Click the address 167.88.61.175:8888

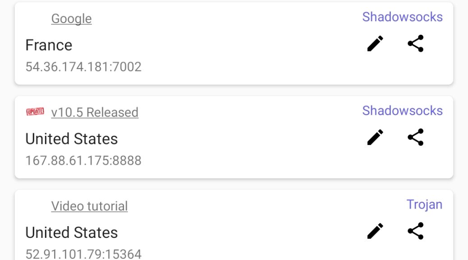[x=83, y=161]
